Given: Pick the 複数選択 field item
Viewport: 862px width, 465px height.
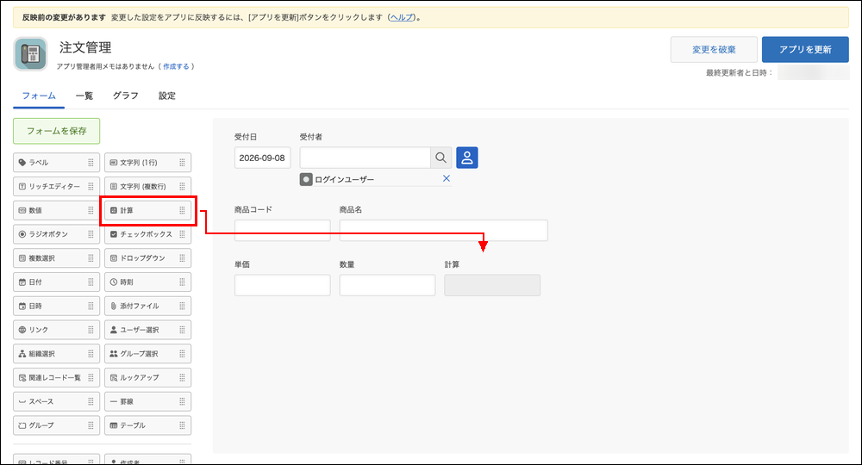Looking at the screenshot, I should (57, 258).
